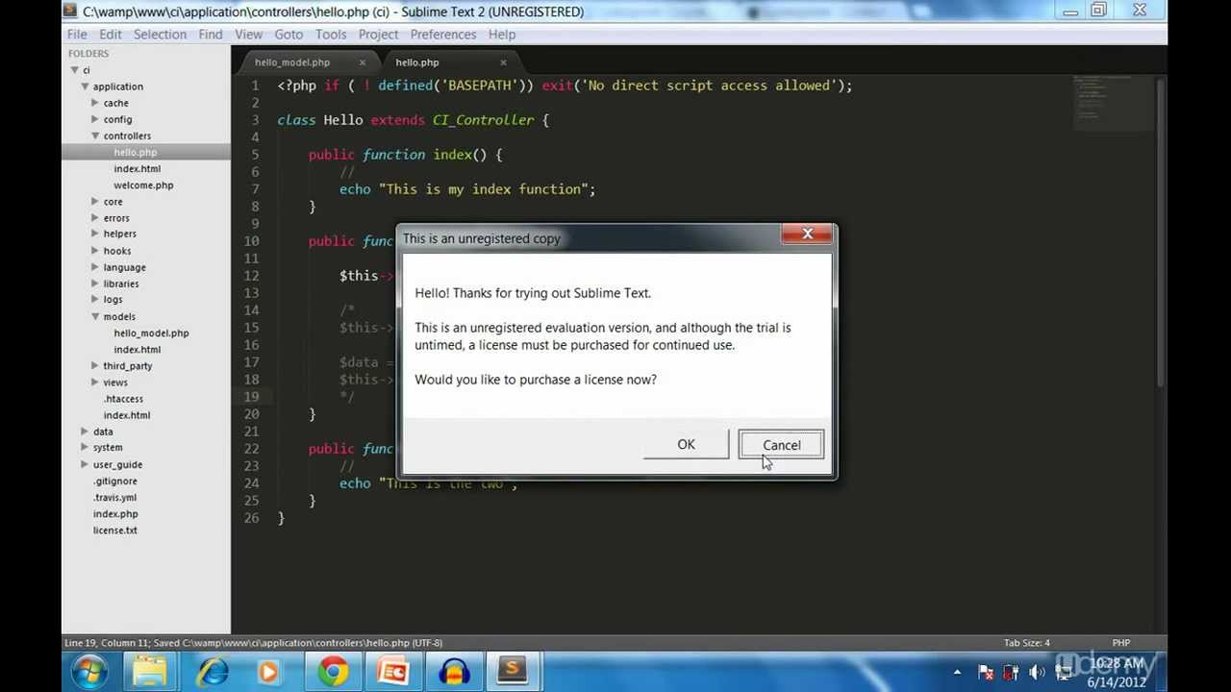Open the Project menu

point(378,34)
